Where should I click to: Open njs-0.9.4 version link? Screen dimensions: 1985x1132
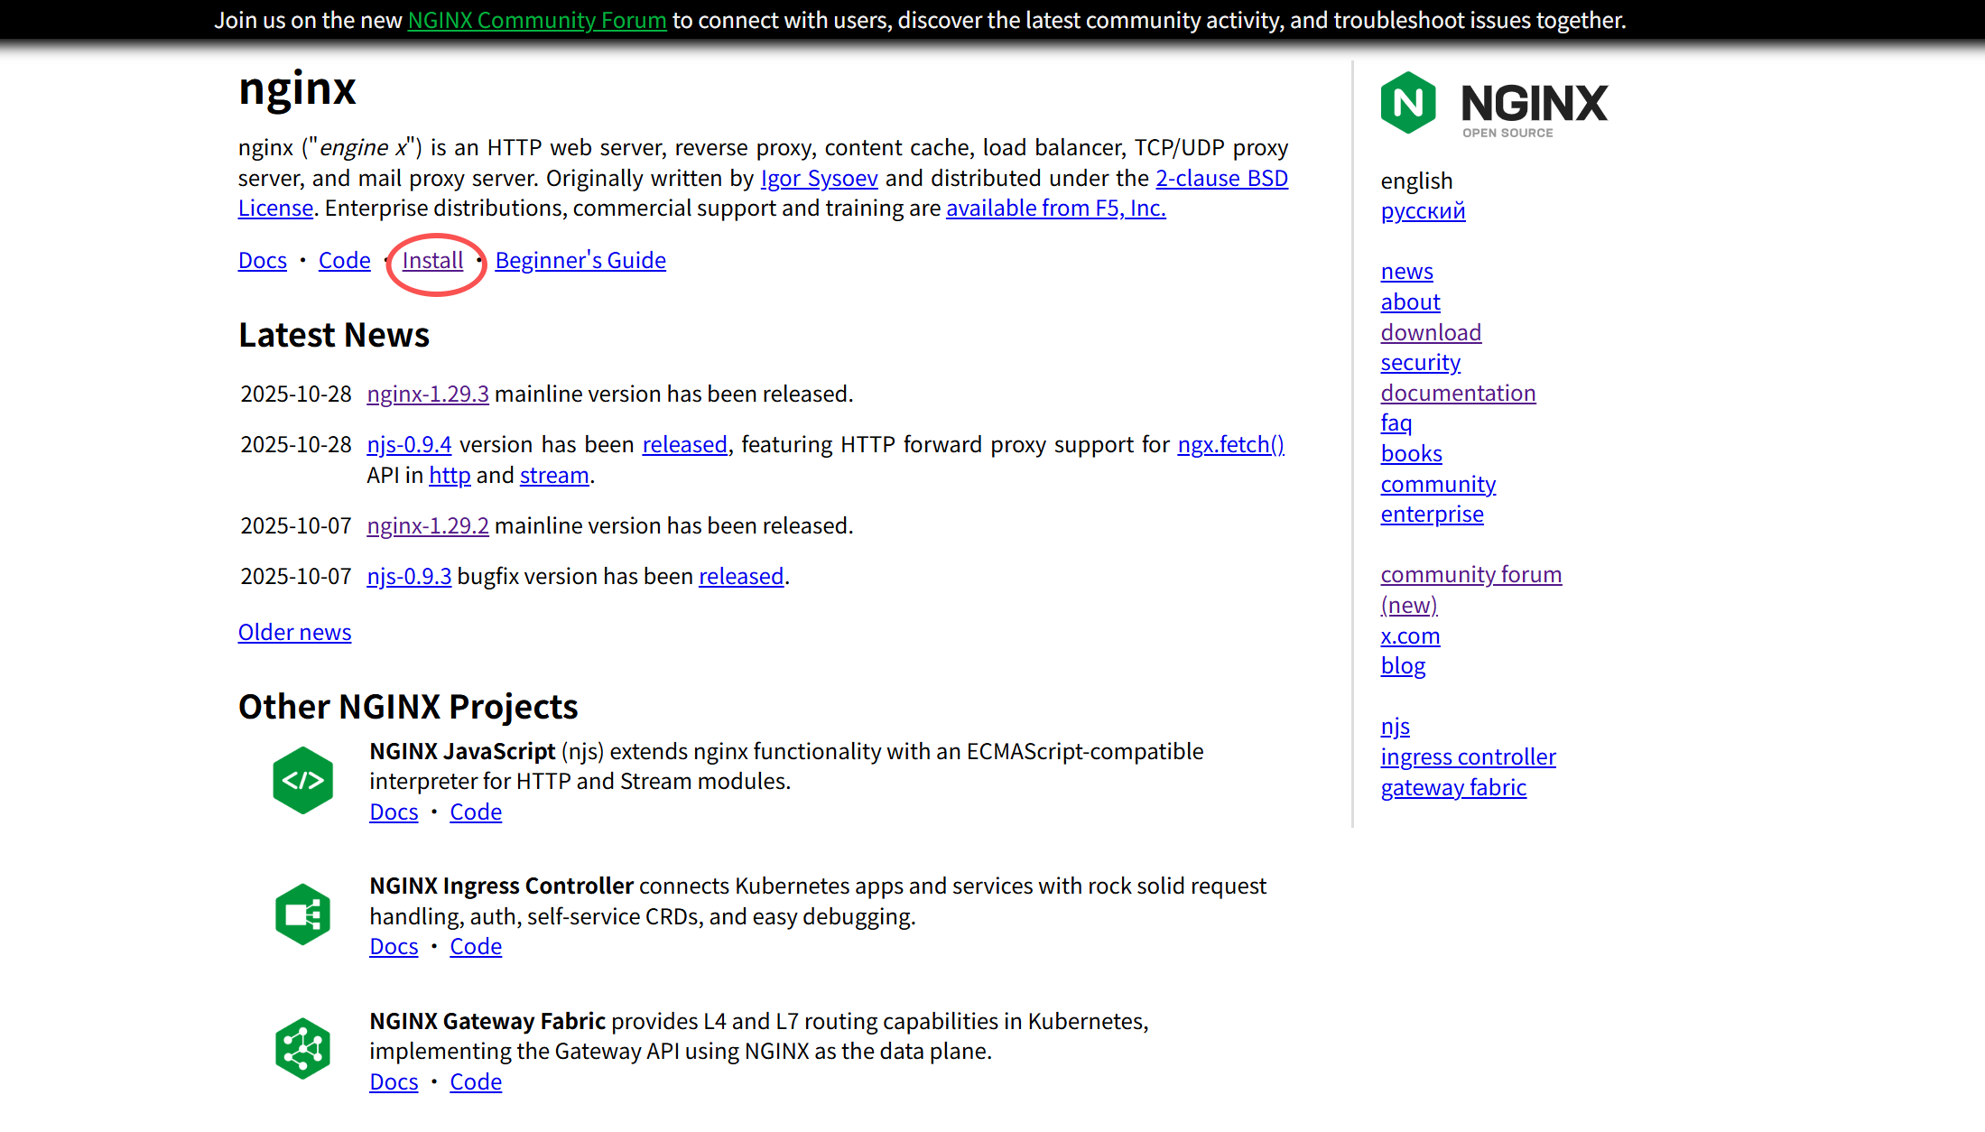coord(409,445)
